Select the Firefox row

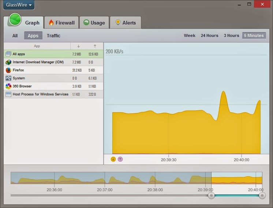(x=53, y=70)
